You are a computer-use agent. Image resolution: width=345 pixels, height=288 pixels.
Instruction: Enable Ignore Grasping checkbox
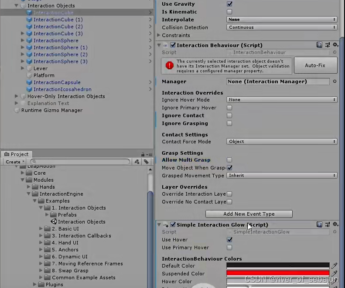tap(229, 123)
